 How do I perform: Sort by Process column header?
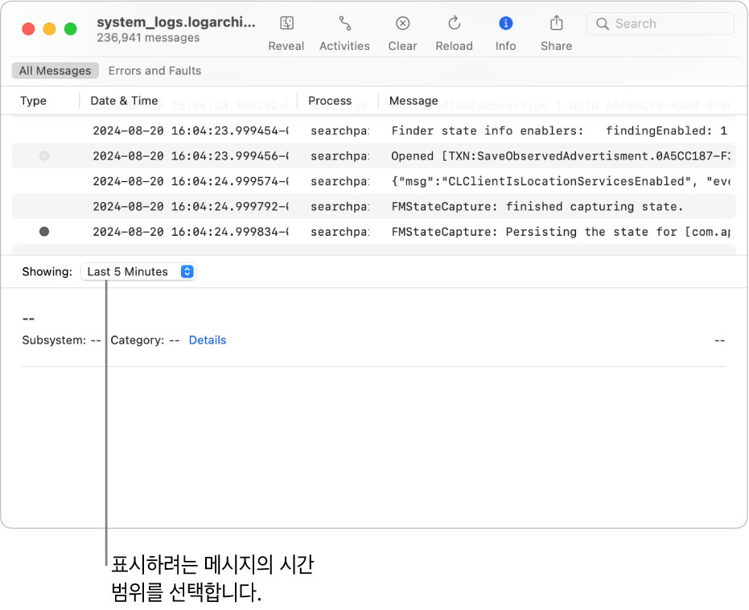[x=330, y=101]
